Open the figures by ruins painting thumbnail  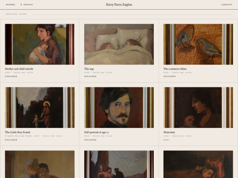point(119,164)
